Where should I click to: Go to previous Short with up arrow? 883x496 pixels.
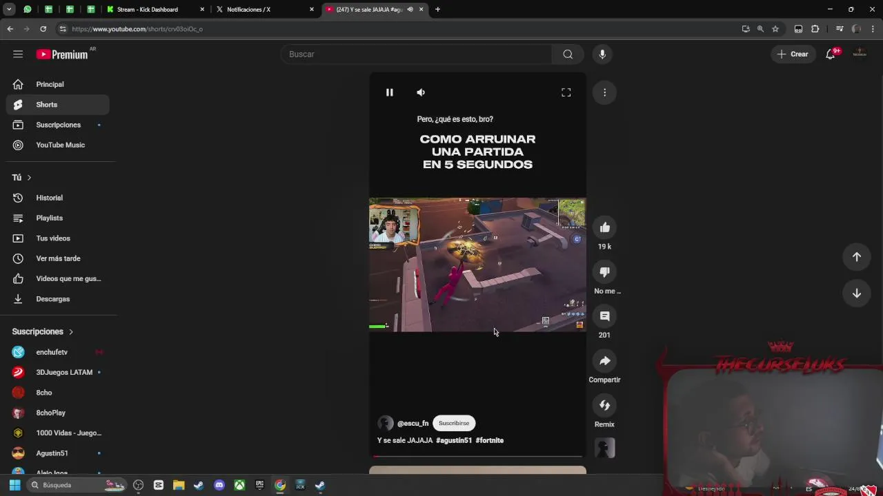[856, 257]
